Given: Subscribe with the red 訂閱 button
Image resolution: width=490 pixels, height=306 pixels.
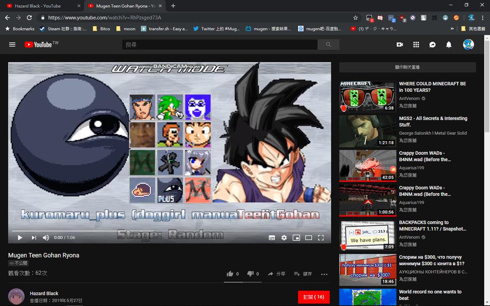Looking at the screenshot, I should coord(314,297).
